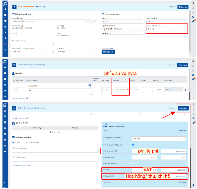The height and width of the screenshot is (189, 197).
Task: Click Ngày đặt hàng date field
Action: (167, 21)
